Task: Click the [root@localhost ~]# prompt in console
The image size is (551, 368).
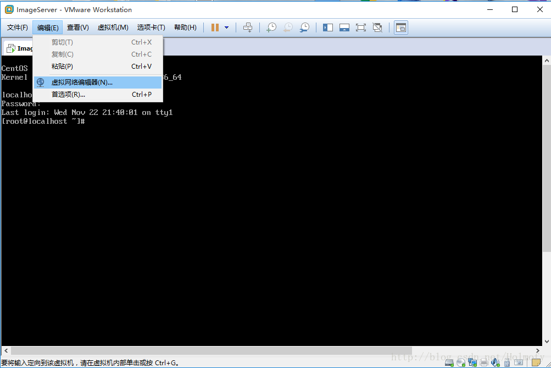Action: pyautogui.click(x=43, y=122)
